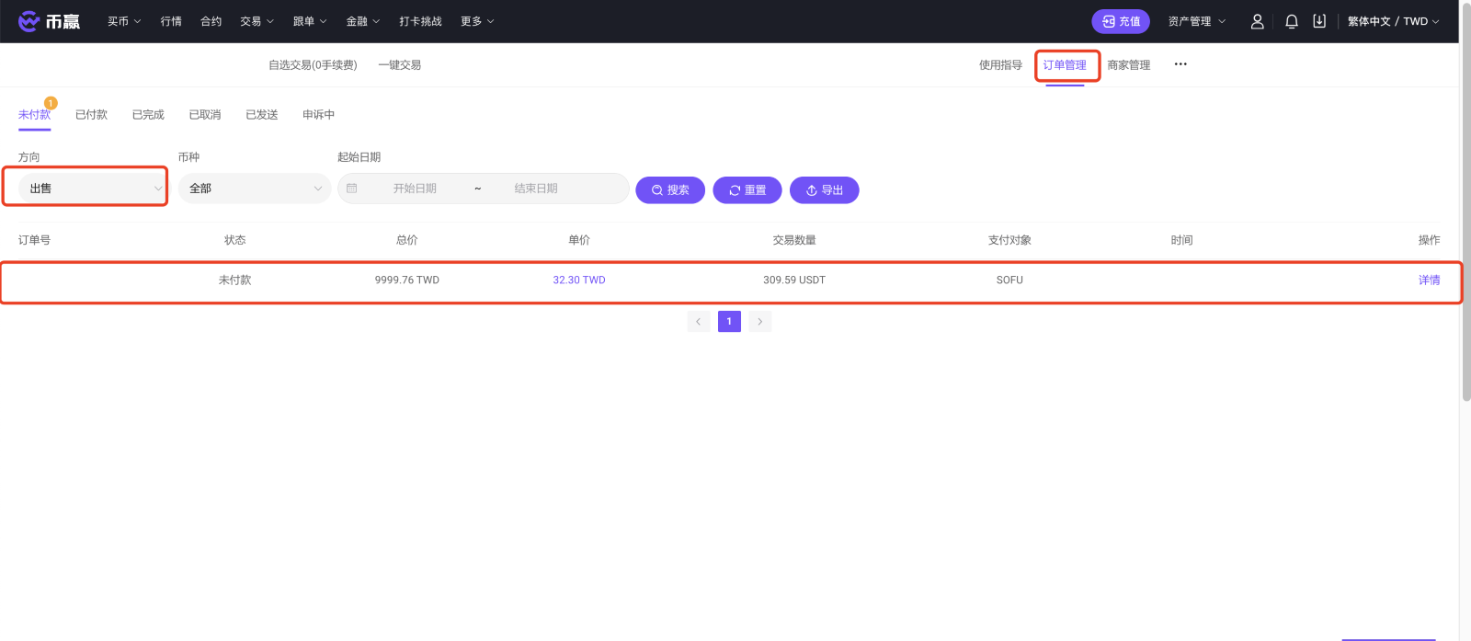Go to previous page arrow
1471x641 pixels.
click(x=699, y=321)
